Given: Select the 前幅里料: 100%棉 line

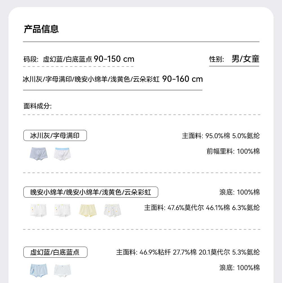Looking at the screenshot, I should [233, 151].
